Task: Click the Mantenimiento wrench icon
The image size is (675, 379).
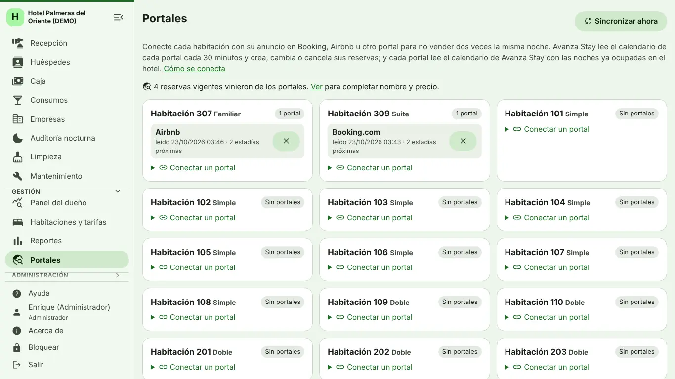Action: pyautogui.click(x=18, y=176)
